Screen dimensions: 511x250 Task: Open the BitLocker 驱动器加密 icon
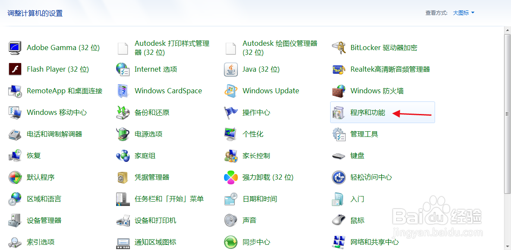pos(339,47)
